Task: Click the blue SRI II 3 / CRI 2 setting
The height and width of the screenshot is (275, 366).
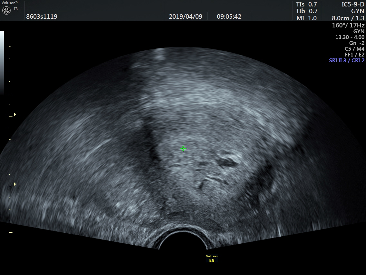Action: tap(347, 61)
